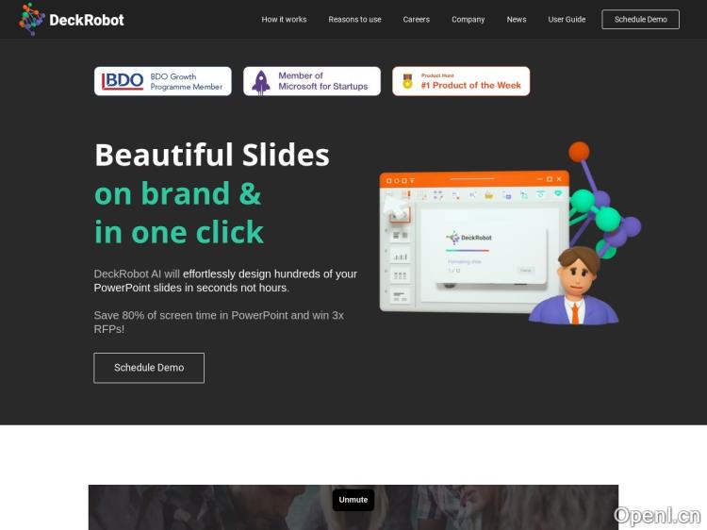Open the How it works menu item
Screen dimensions: 707x530
pyautogui.click(x=284, y=20)
